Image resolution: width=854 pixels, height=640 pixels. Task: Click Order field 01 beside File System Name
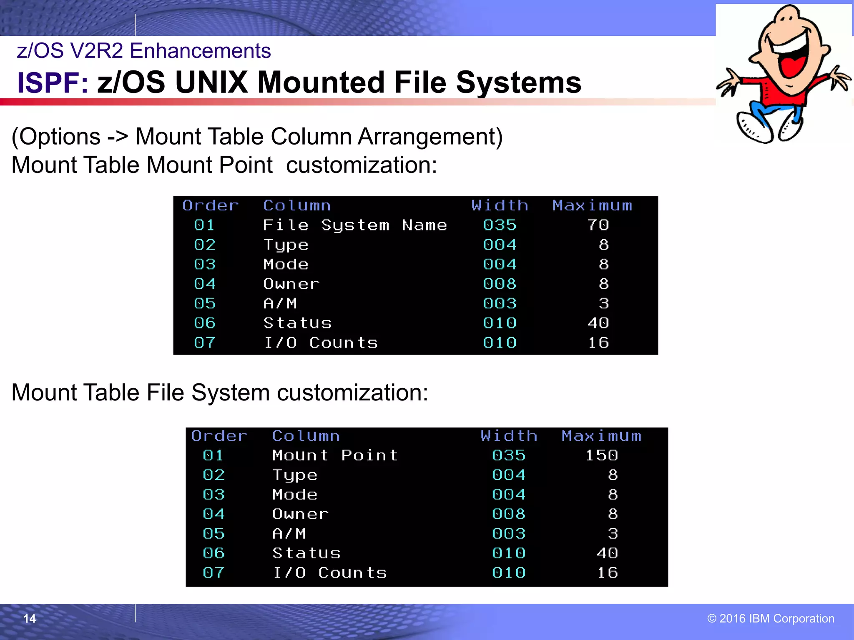[x=204, y=225]
